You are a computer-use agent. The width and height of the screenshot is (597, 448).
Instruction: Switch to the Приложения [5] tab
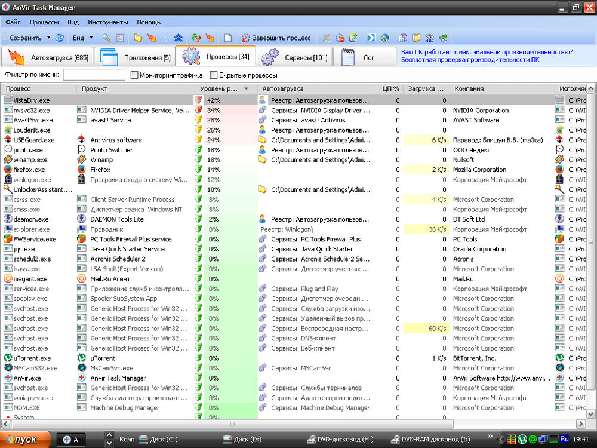tap(135, 57)
